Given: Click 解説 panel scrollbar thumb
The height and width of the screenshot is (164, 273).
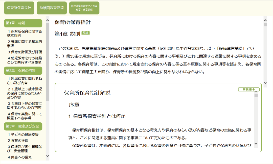Looking at the screenshot, I should click(256, 96).
